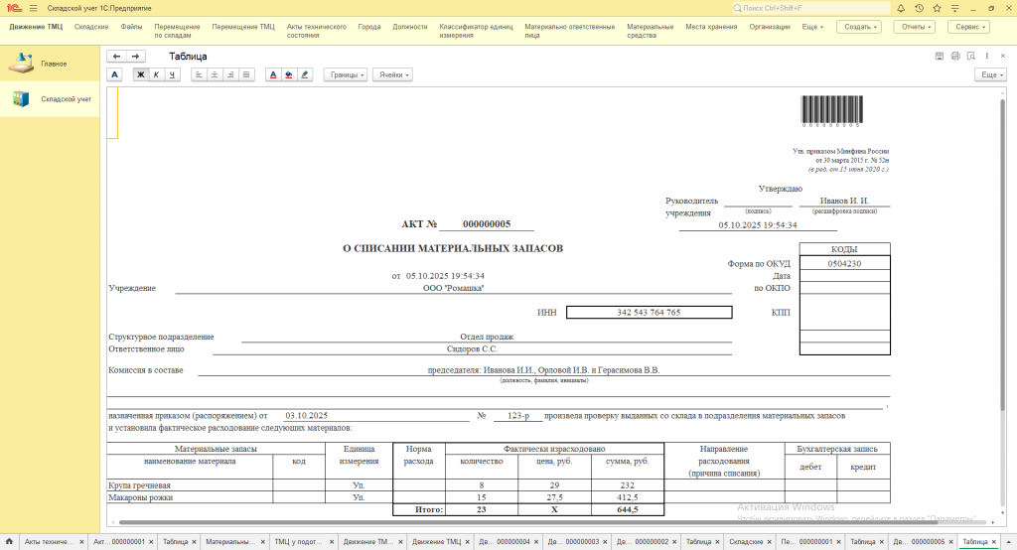The image size is (1017, 550).
Task: Click the search field
Action: coord(810,8)
